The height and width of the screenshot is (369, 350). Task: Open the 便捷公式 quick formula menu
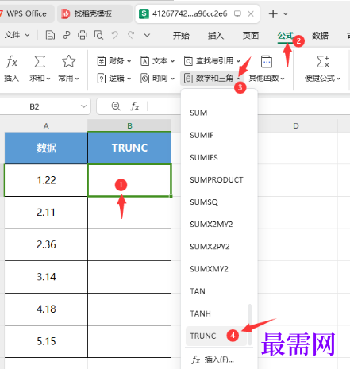click(322, 68)
